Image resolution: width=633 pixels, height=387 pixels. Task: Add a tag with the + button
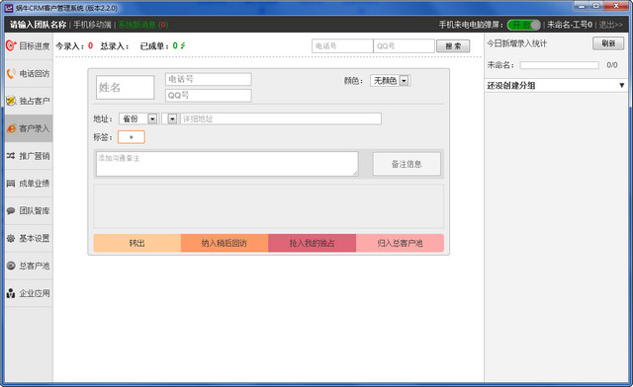tap(132, 137)
